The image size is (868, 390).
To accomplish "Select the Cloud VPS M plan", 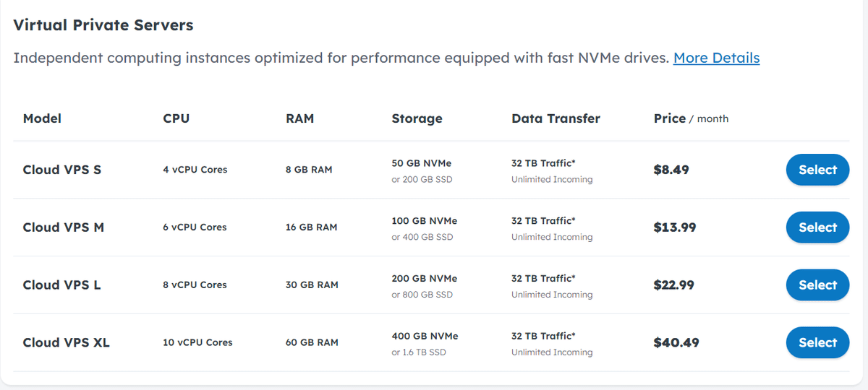I will [x=817, y=227].
